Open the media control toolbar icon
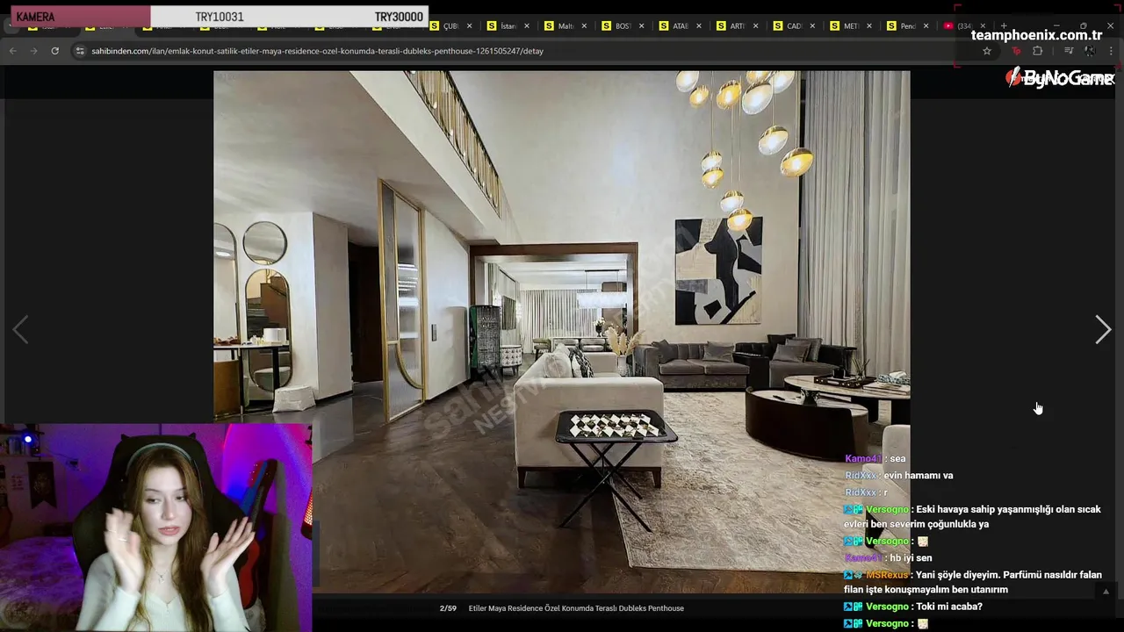 pos(1069,51)
